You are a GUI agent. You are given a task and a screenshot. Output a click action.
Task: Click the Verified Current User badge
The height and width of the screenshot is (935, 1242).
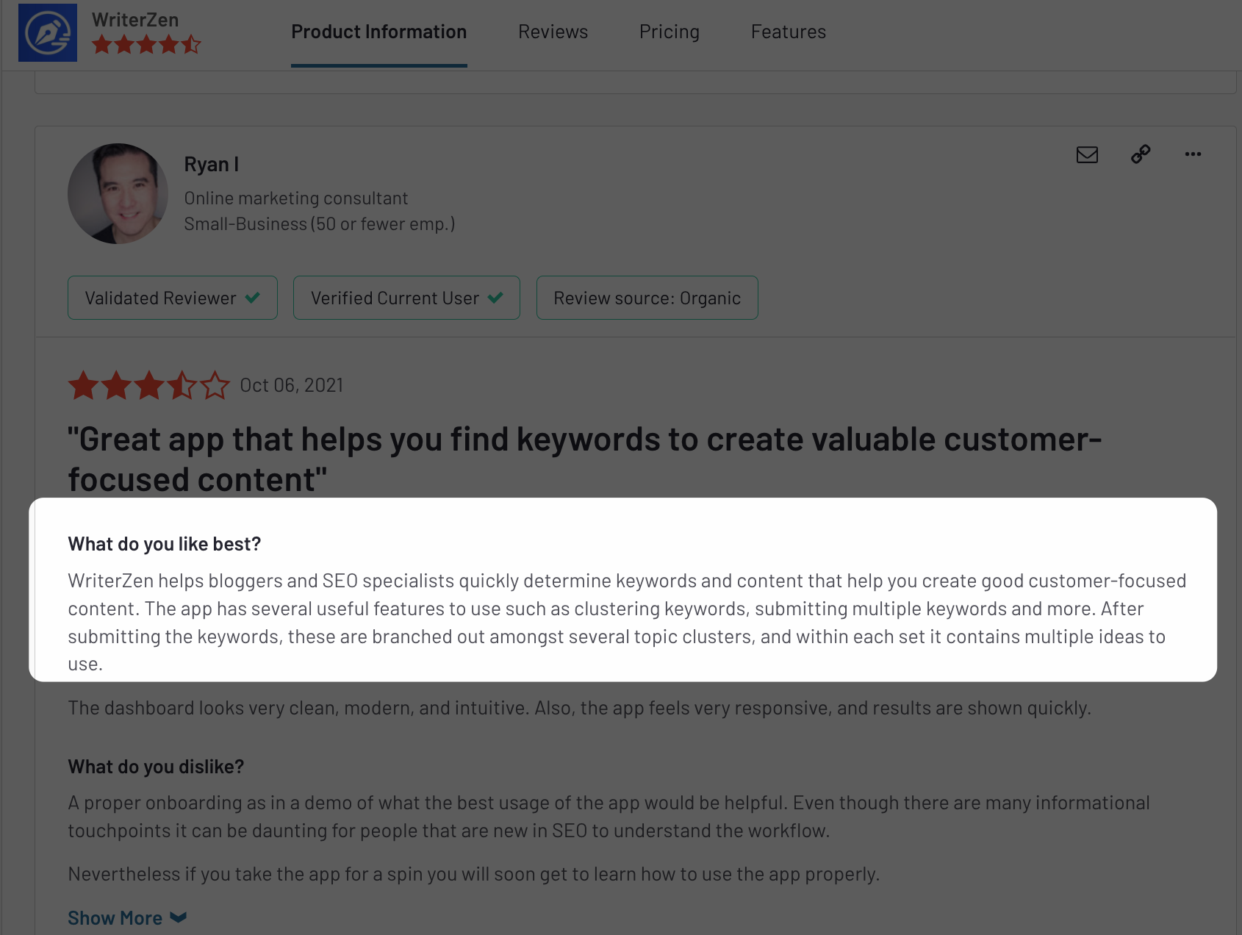point(406,298)
